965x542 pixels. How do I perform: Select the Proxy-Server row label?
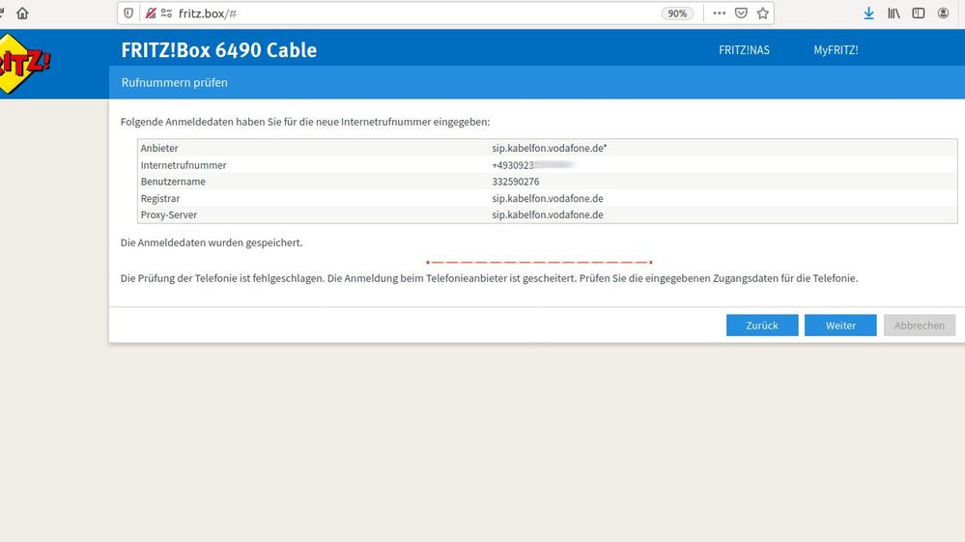click(169, 214)
